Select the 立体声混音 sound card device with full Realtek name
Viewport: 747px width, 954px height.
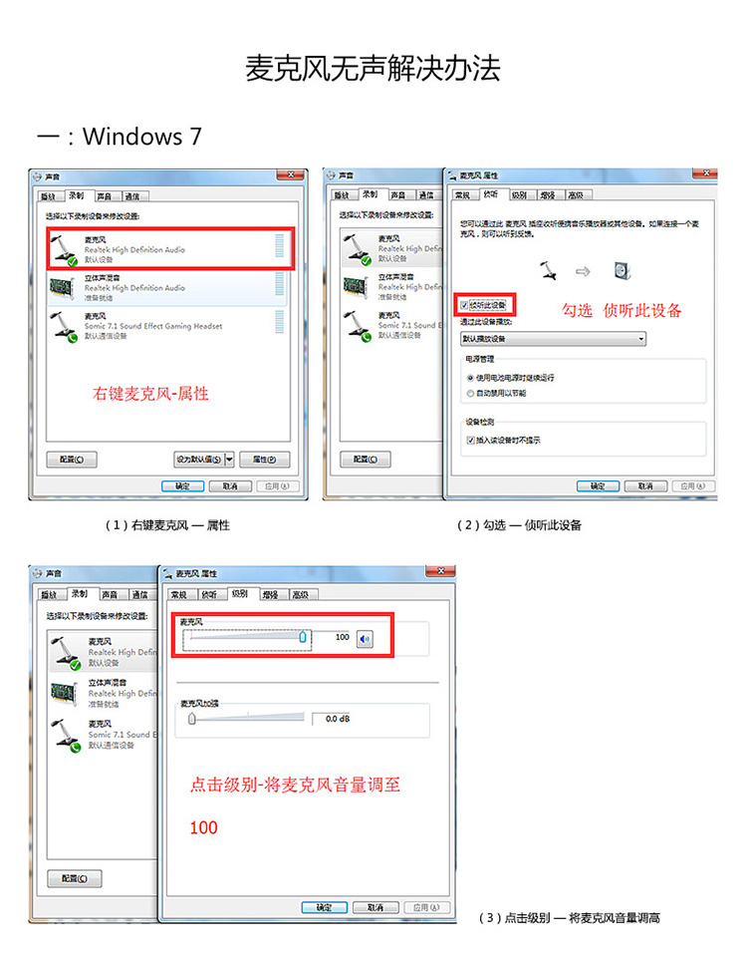[x=166, y=288]
